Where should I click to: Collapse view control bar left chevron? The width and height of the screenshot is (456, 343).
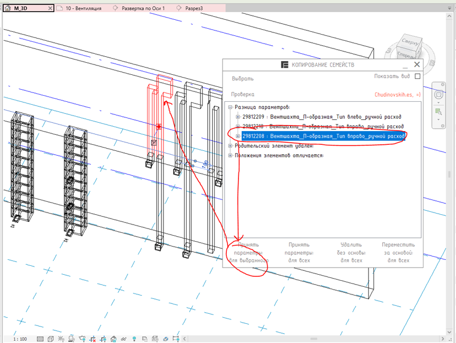184,339
